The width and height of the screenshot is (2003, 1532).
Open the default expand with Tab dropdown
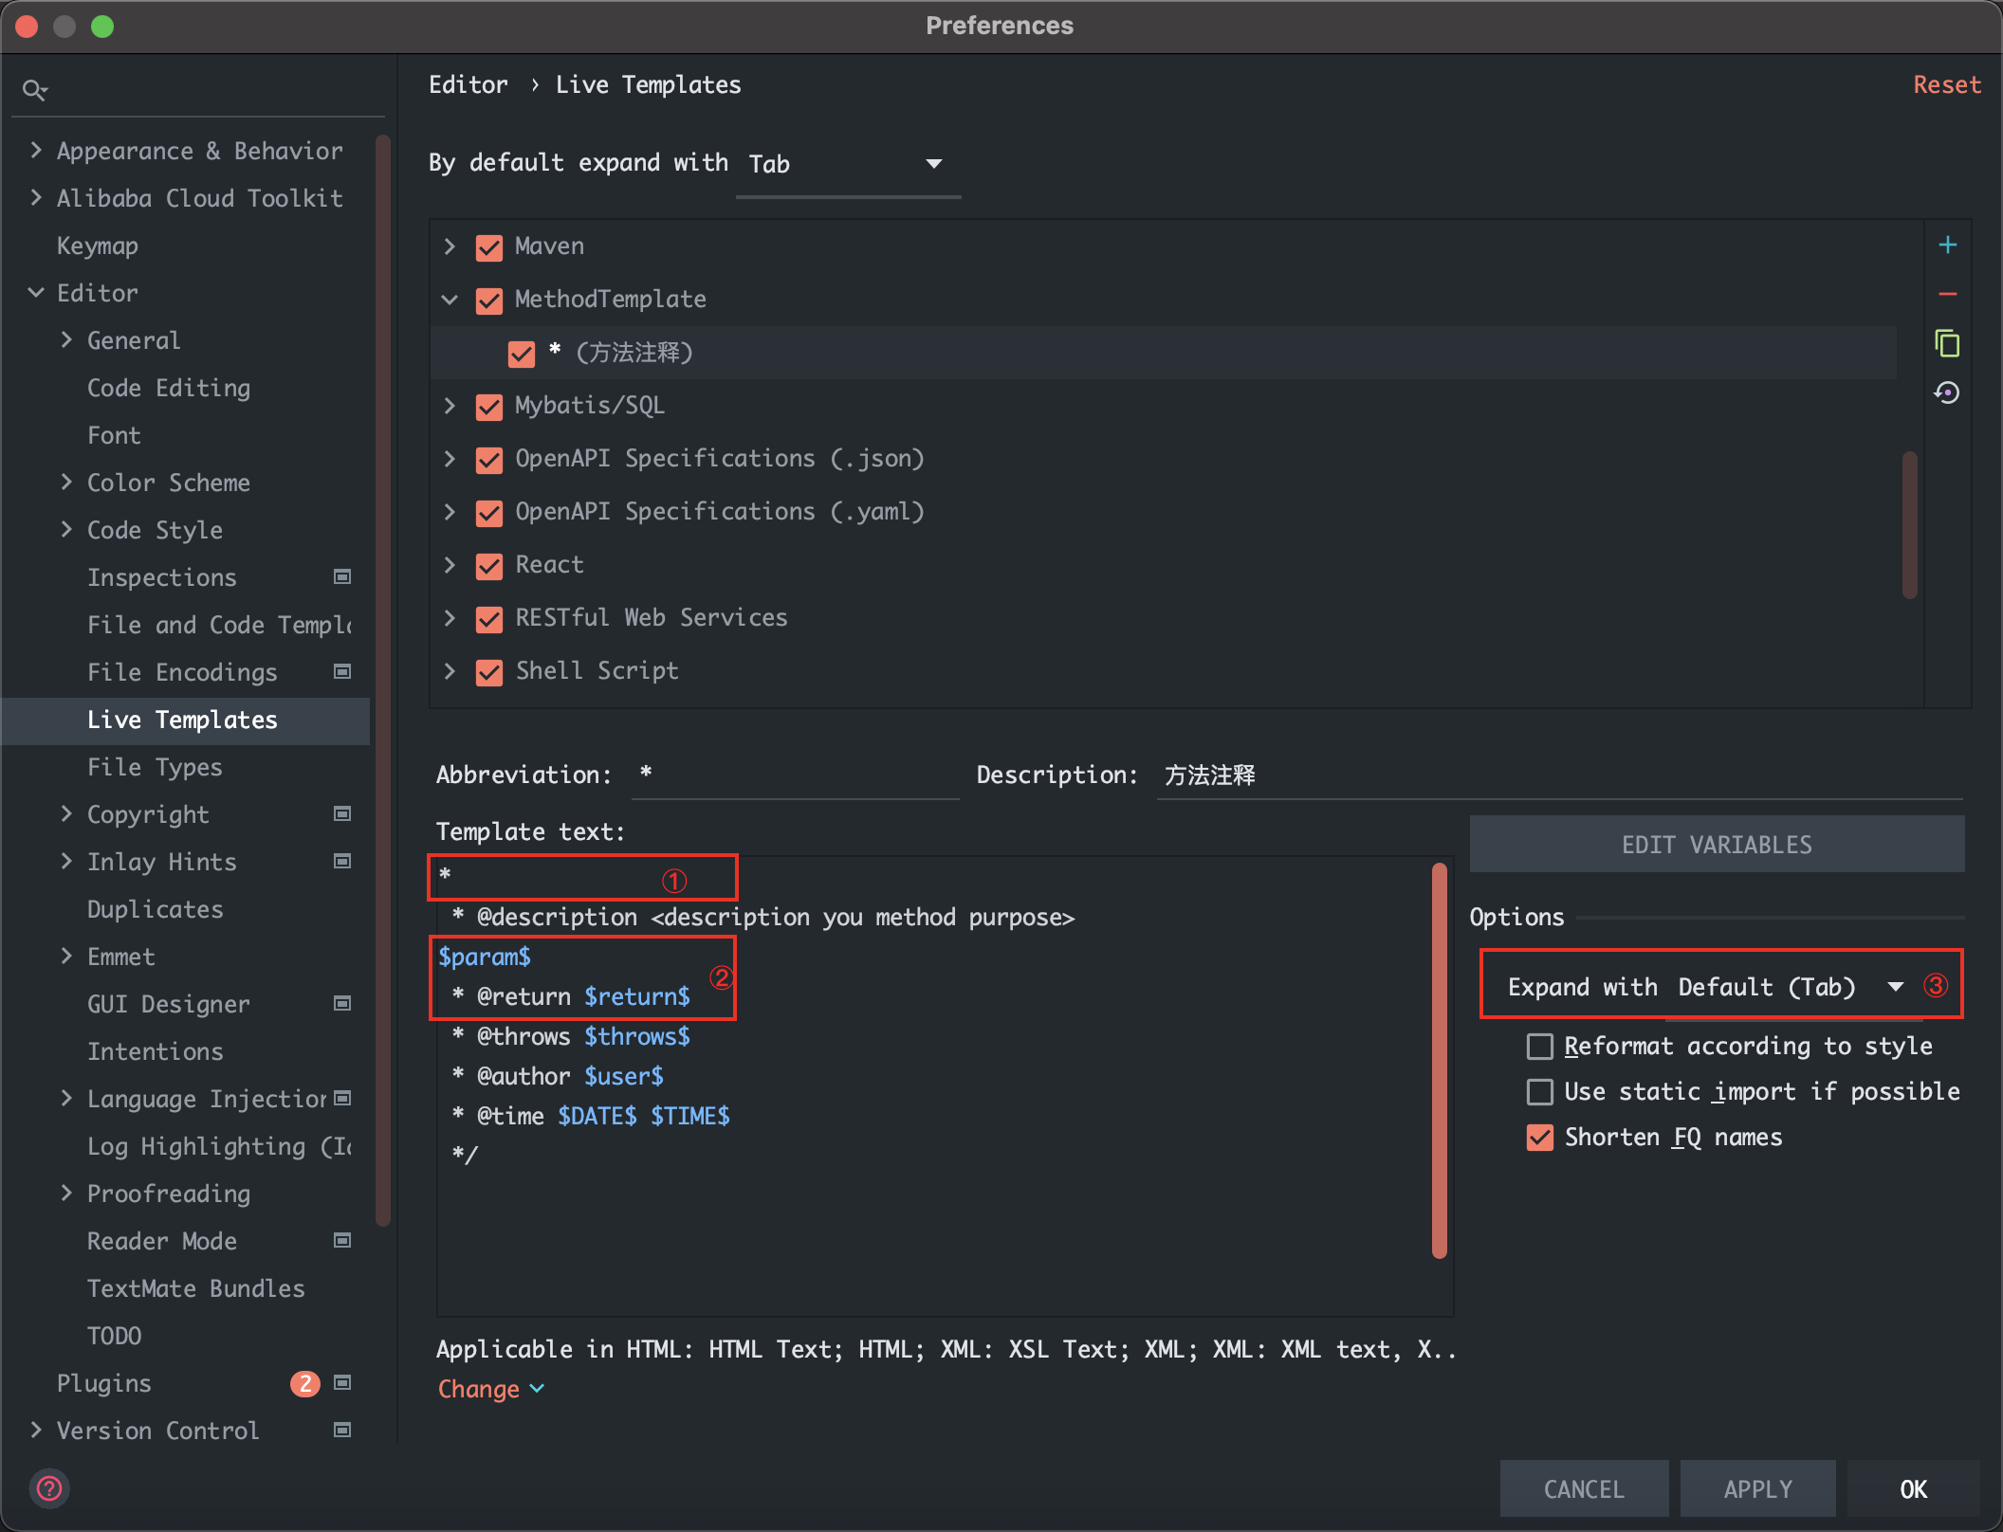click(x=849, y=165)
